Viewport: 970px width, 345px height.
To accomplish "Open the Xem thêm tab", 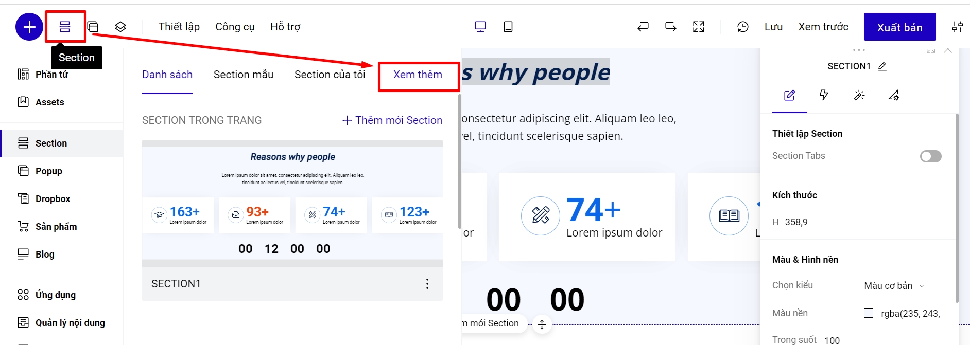I will click(x=418, y=75).
